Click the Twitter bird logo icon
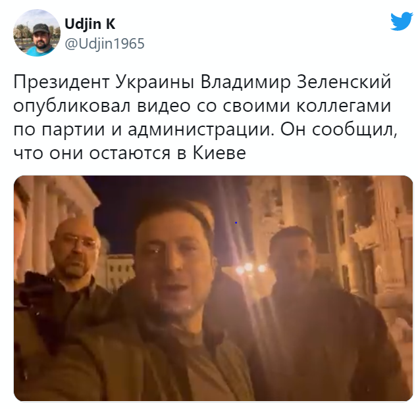This screenshot has height=409, width=418. coord(402,22)
